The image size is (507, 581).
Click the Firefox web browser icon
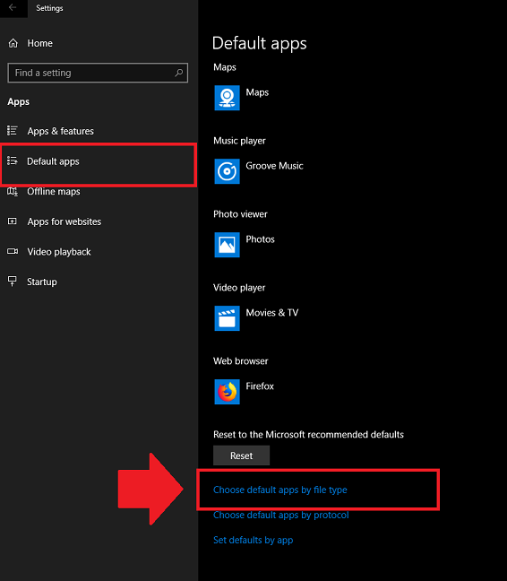tap(227, 391)
